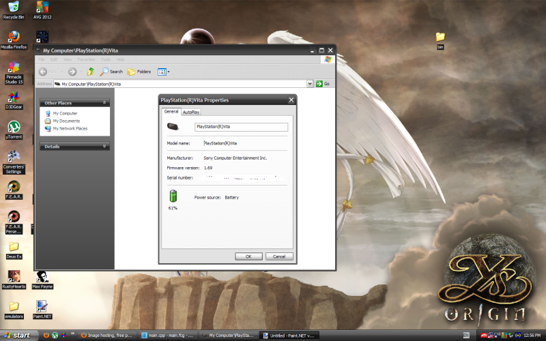Click OK in Properties dialog
546x341 pixels.
248,256
